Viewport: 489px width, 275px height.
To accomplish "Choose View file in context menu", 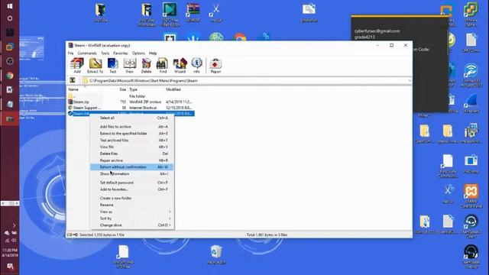I will (132, 147).
